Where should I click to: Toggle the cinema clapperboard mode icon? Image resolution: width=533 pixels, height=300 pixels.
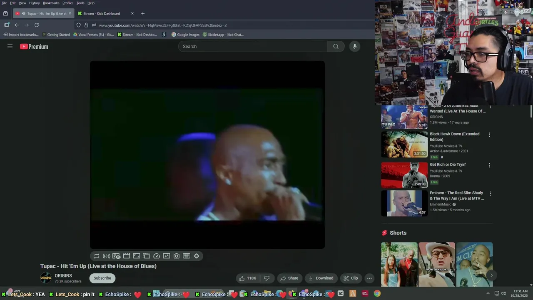click(x=127, y=256)
